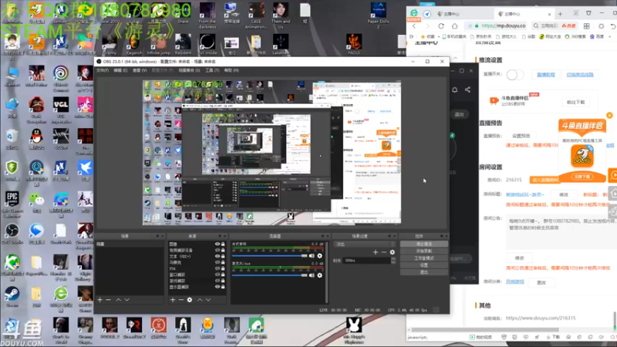The width and height of the screenshot is (617, 347).
Task: Click 前往下载 button on Douyu page
Action: (575, 103)
